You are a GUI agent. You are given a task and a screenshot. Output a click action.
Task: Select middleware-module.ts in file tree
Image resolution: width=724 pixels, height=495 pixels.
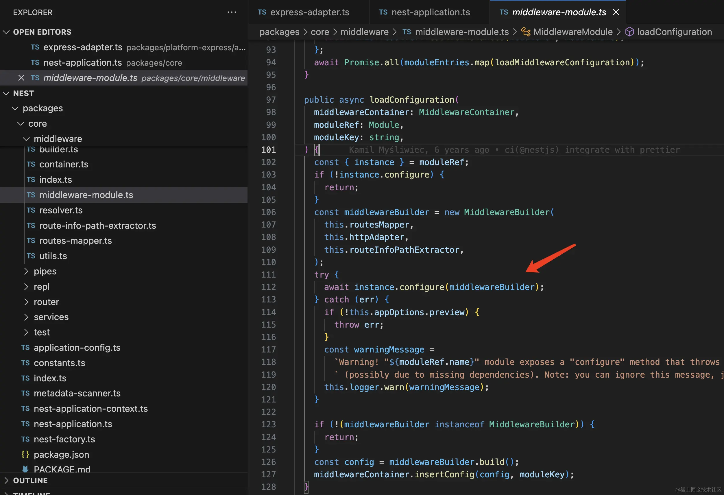click(124, 195)
